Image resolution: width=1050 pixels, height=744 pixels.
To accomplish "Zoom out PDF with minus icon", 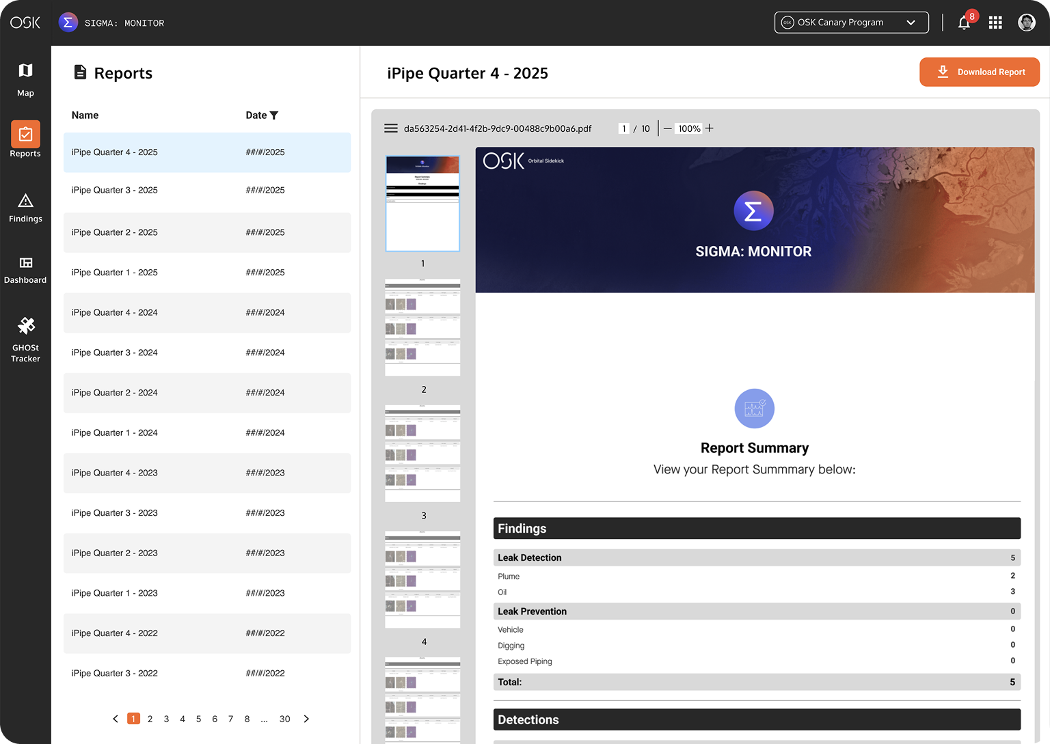I will coord(668,128).
